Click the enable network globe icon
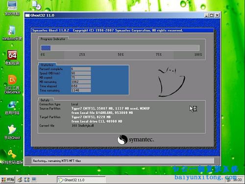Image resolution: width=245 pixels, height=184 pixels. pos(12,108)
